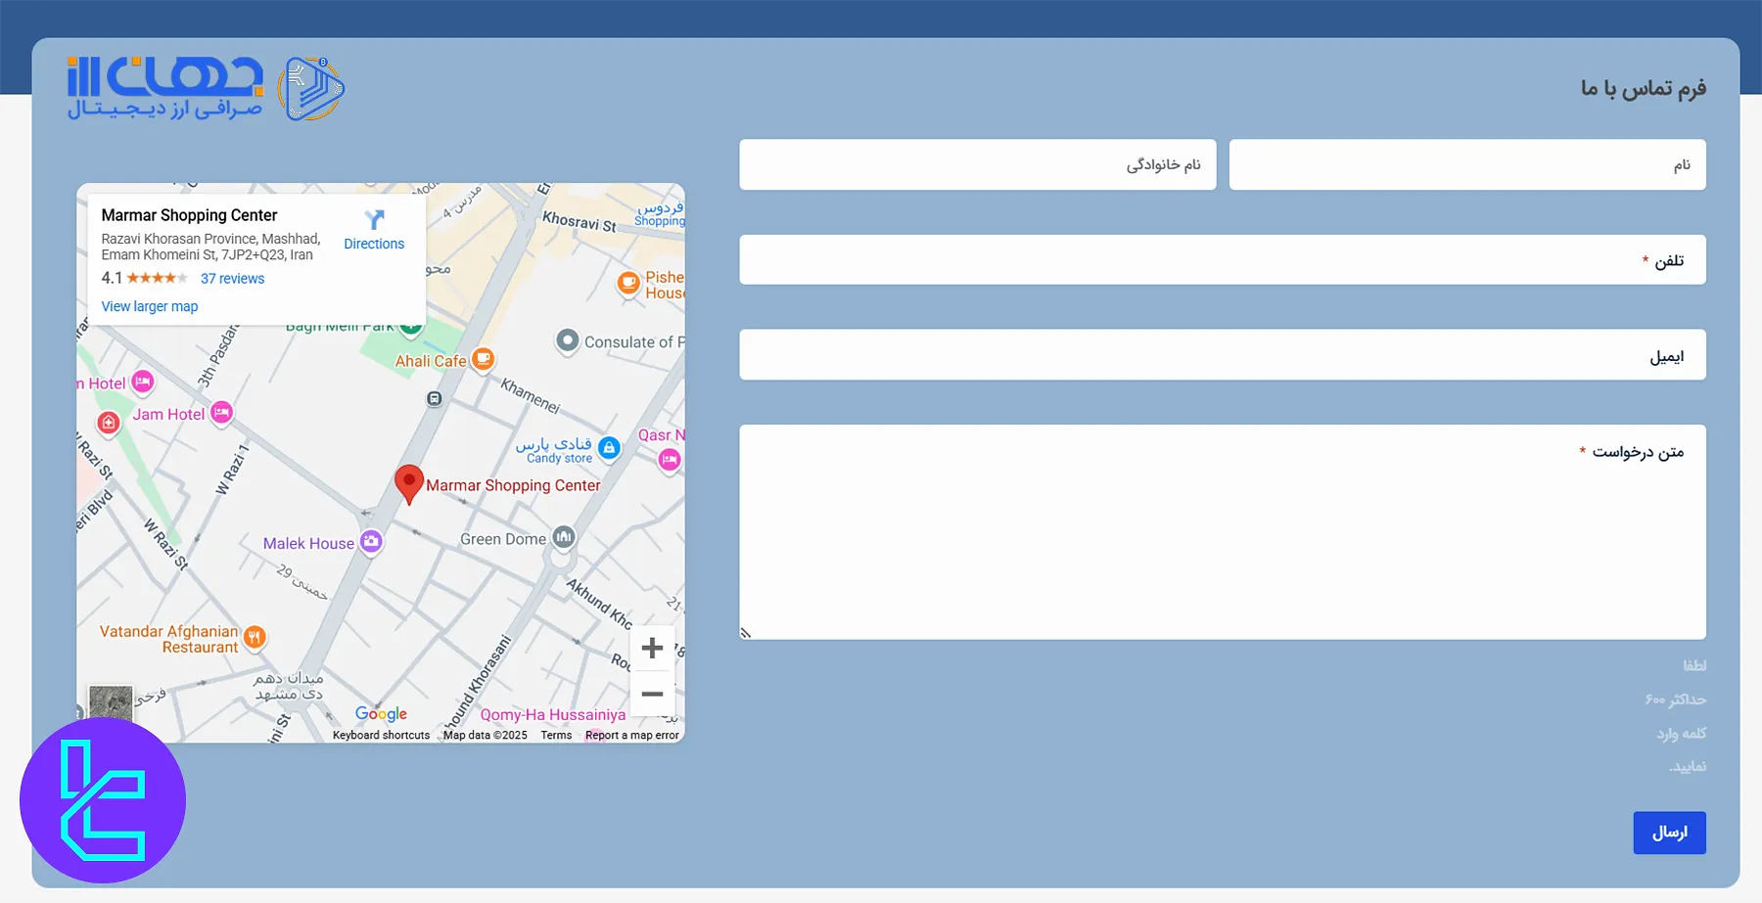
Task: Select the ایمیل email input
Action: pos(1222,355)
